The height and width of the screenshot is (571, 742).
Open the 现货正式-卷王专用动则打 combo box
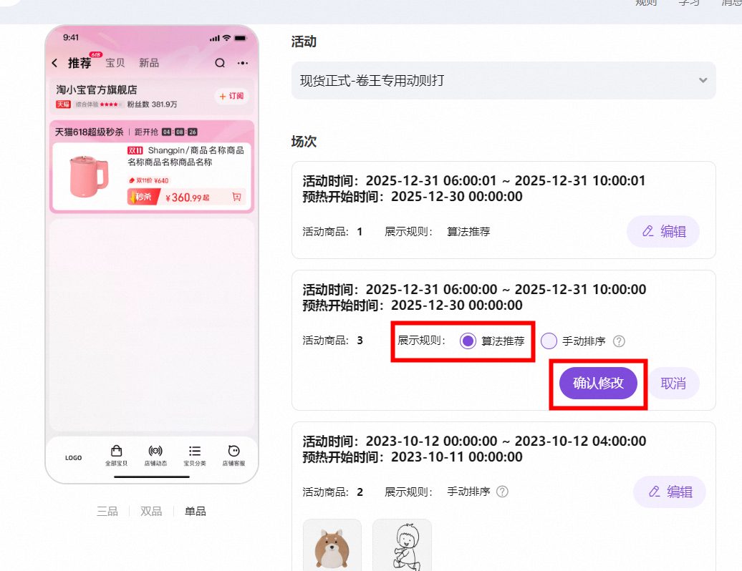tap(503, 80)
